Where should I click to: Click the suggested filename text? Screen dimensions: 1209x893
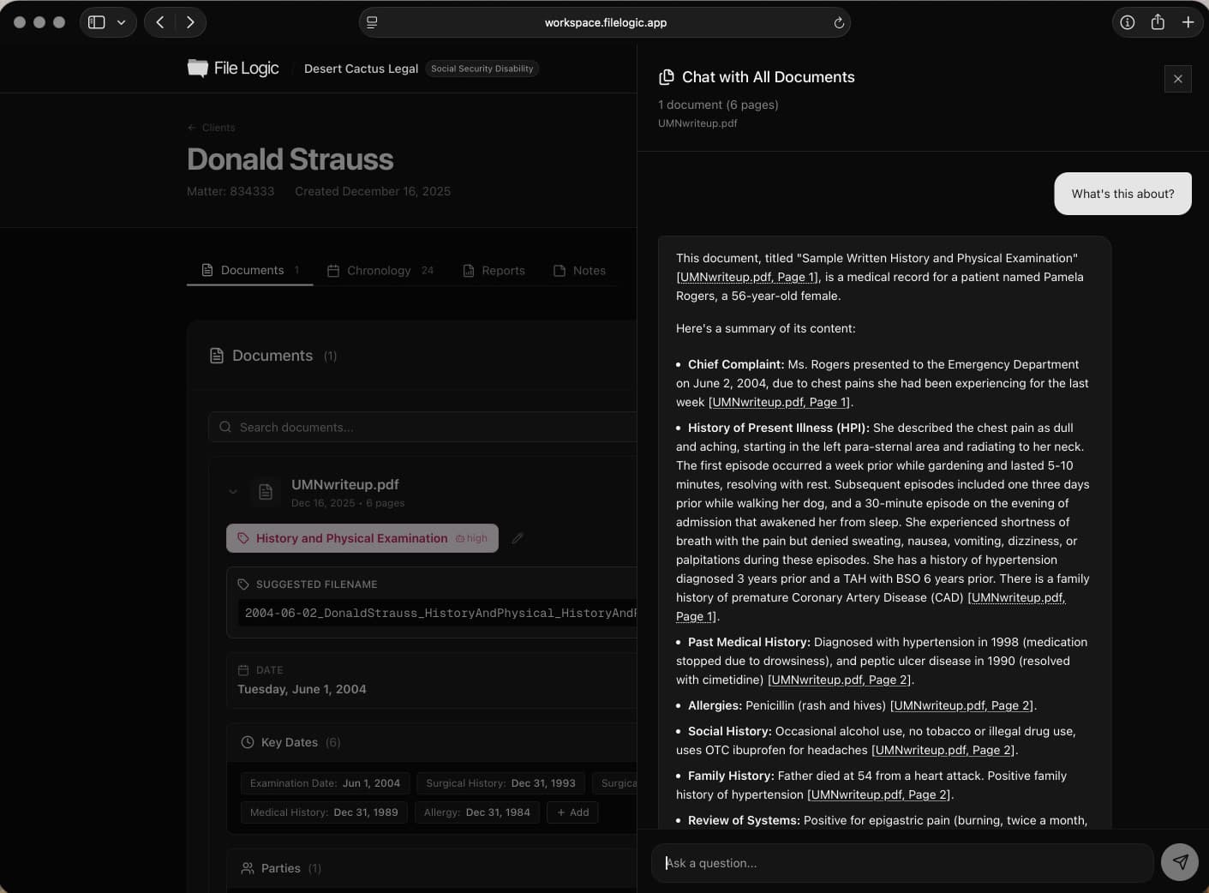click(440, 613)
